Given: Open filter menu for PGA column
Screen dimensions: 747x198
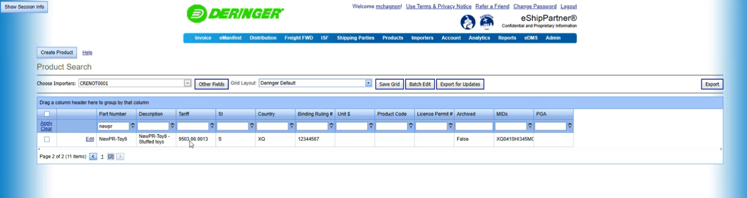Looking at the screenshot, I should (570, 126).
